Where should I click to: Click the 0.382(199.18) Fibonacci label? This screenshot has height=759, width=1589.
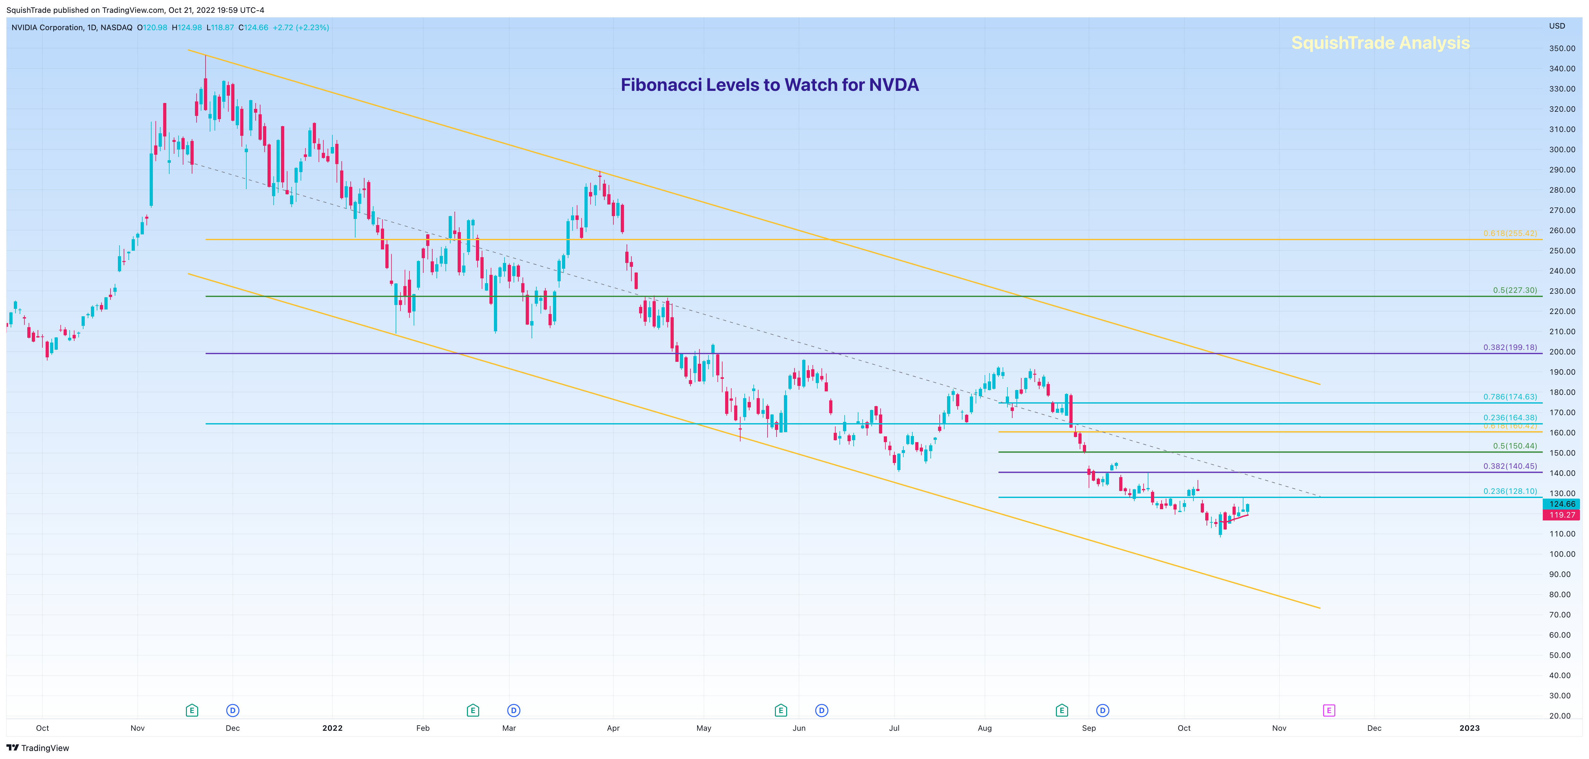(1510, 347)
